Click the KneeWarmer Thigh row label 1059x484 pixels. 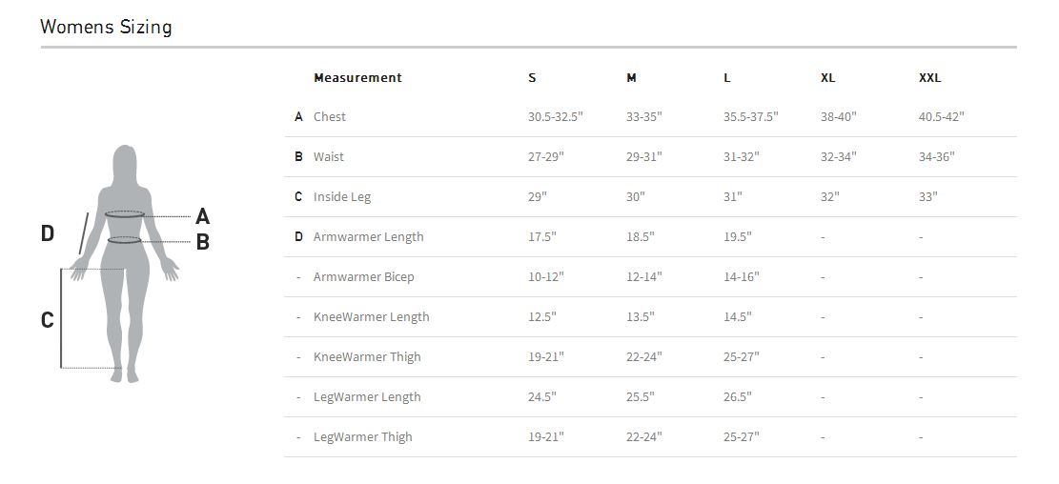point(367,357)
